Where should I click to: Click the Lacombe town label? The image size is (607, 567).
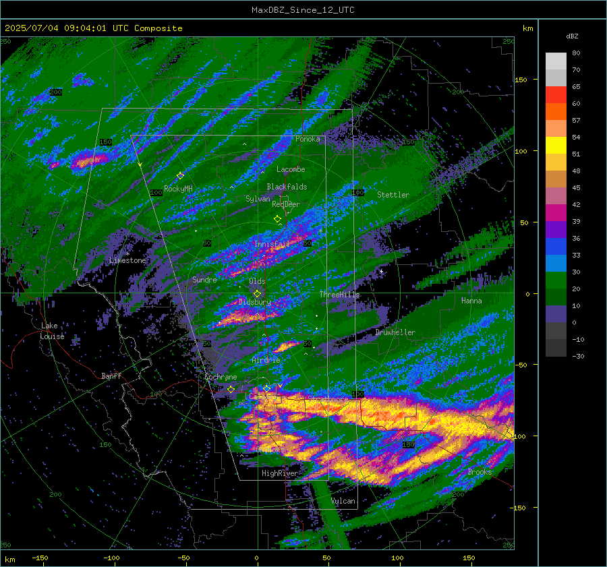[x=291, y=169]
